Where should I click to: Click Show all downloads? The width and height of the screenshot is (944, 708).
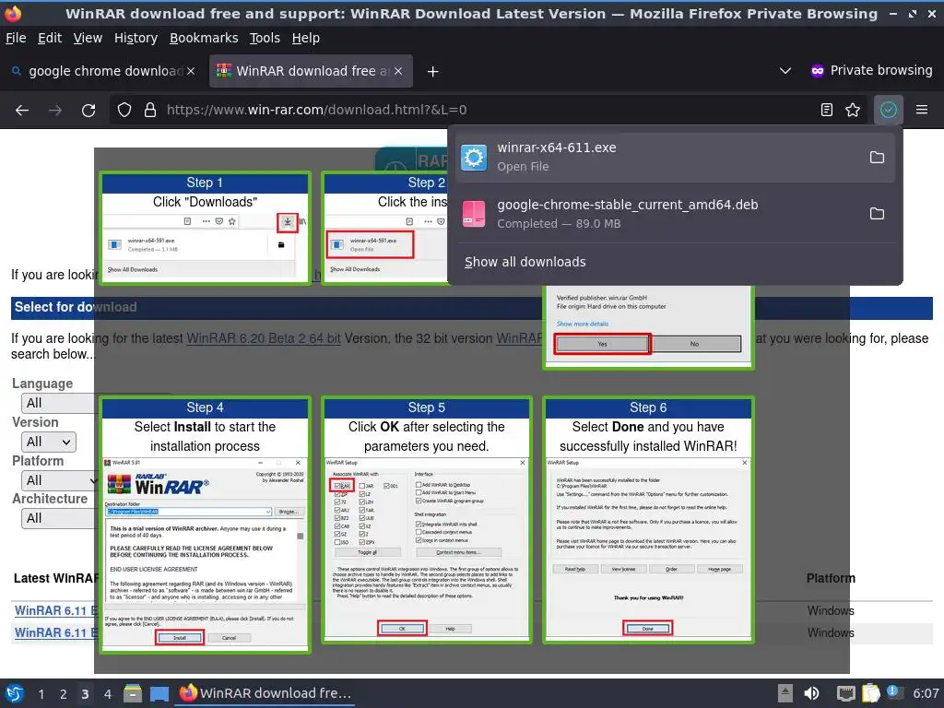(525, 262)
